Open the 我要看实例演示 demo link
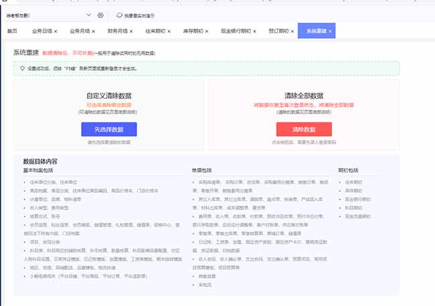This screenshot has height=306, width=435. click(139, 16)
